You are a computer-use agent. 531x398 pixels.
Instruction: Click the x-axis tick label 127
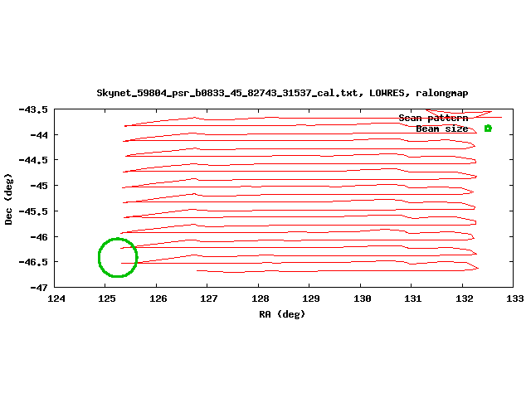[209, 298]
